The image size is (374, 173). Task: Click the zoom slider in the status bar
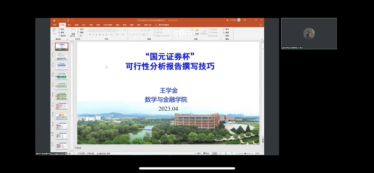pyautogui.click(x=245, y=153)
